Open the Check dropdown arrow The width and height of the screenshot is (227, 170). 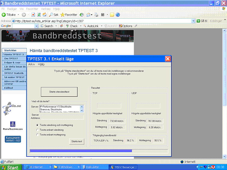pyautogui.click(x=81, y=26)
